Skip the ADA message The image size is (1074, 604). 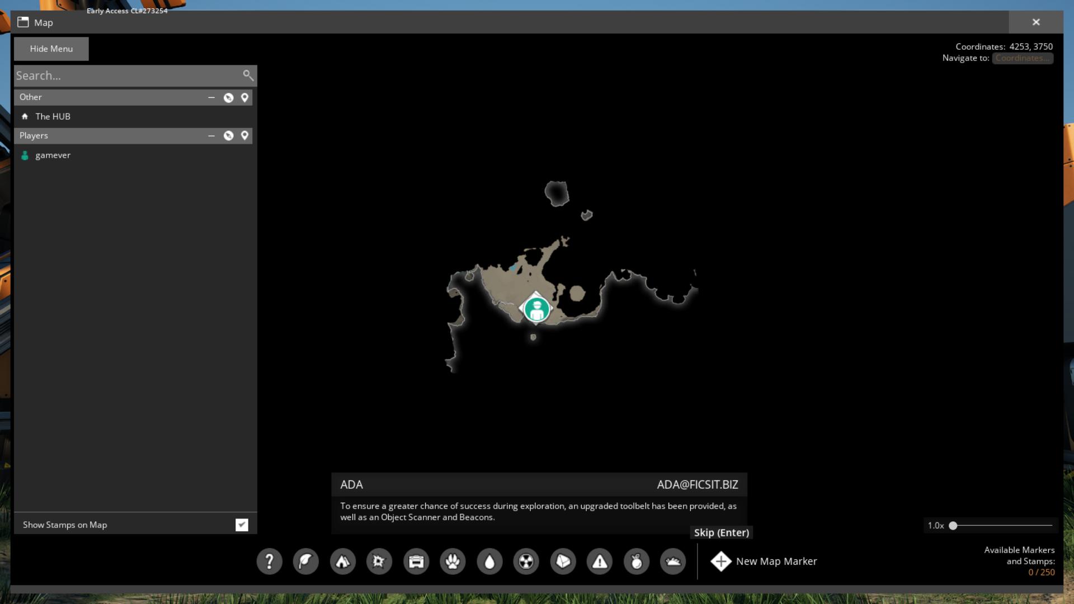point(722,532)
